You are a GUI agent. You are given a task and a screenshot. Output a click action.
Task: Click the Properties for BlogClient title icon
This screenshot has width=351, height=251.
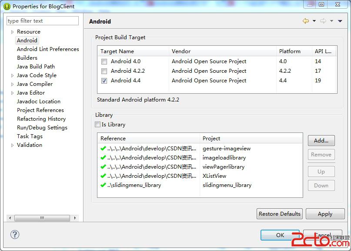[x=7, y=7]
